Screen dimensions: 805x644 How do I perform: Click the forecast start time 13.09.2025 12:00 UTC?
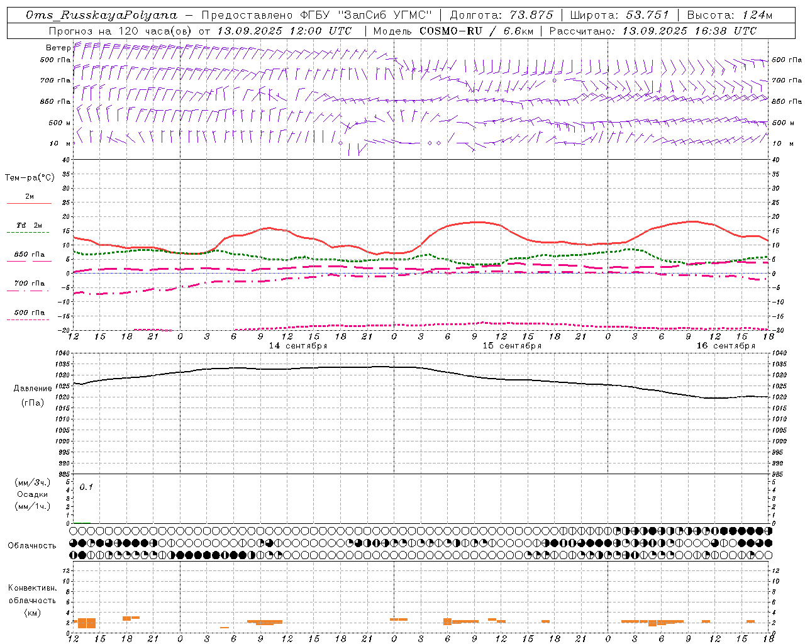click(284, 31)
